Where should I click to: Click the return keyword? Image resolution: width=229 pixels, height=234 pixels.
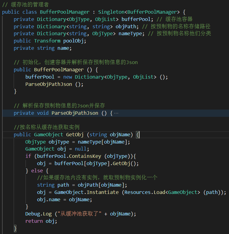click(34, 221)
